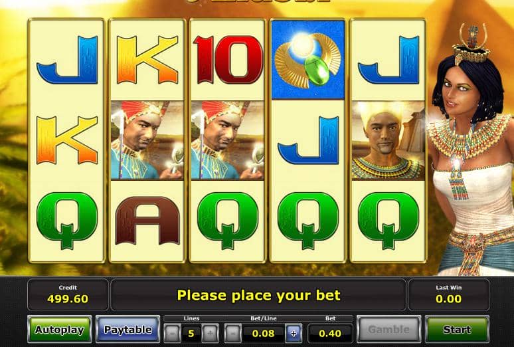Increase the number of lines with plus
This screenshot has width=514, height=347.
tap(210, 334)
